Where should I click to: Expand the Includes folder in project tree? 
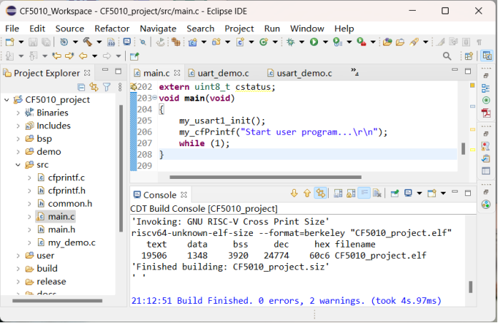19,125
